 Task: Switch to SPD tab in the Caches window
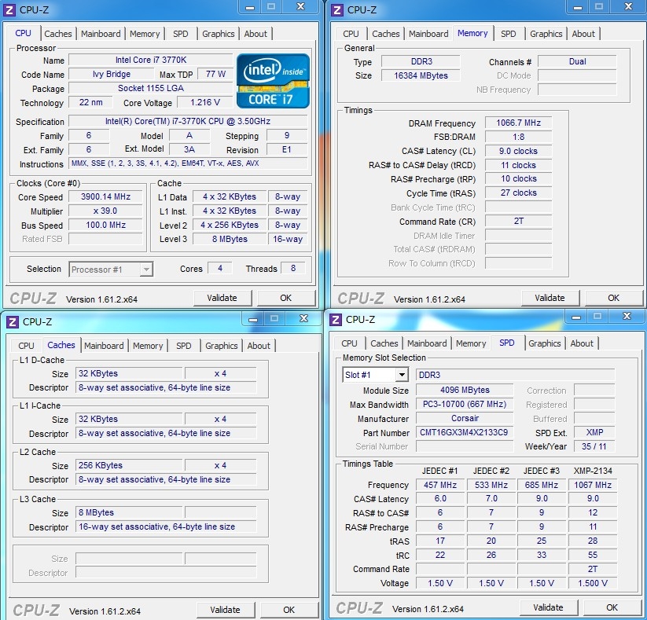[x=183, y=346]
